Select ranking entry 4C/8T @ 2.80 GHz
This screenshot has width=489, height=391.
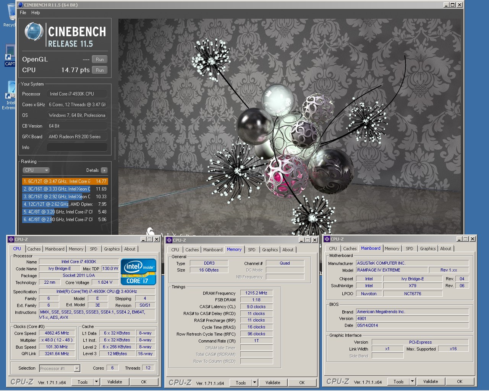(65, 220)
